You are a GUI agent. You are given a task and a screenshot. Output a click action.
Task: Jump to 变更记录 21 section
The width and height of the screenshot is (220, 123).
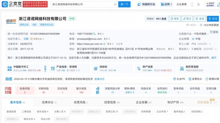(x=112, y=112)
